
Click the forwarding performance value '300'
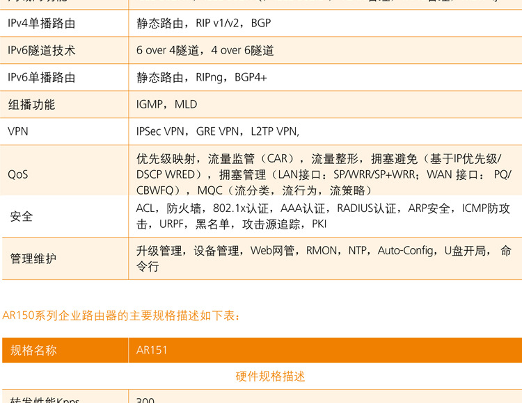point(145,400)
